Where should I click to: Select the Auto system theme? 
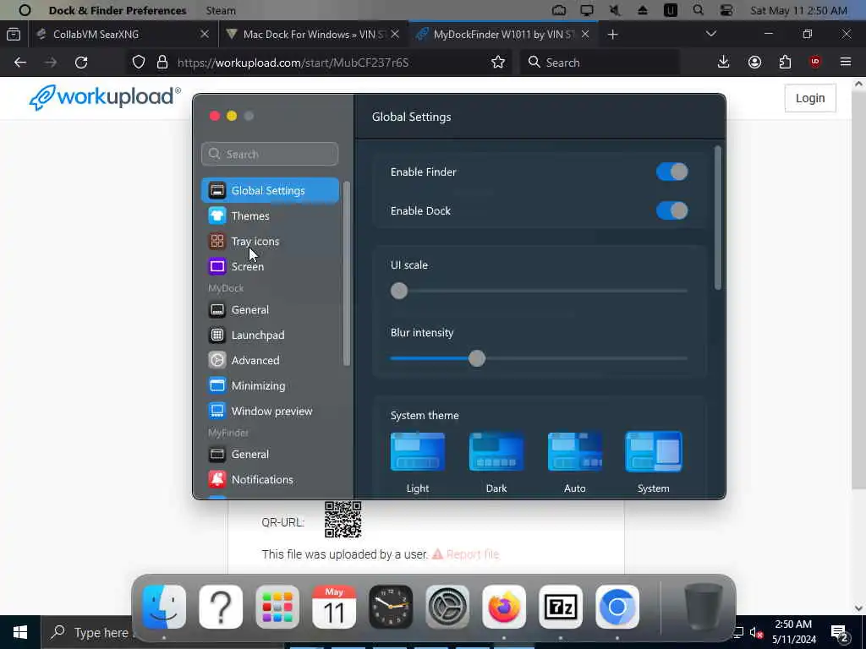574,452
